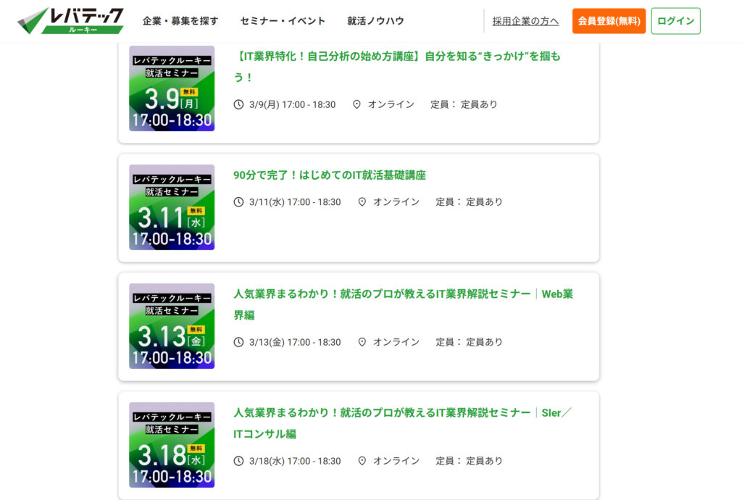Follow the 採用企業の方へ link

point(525,21)
